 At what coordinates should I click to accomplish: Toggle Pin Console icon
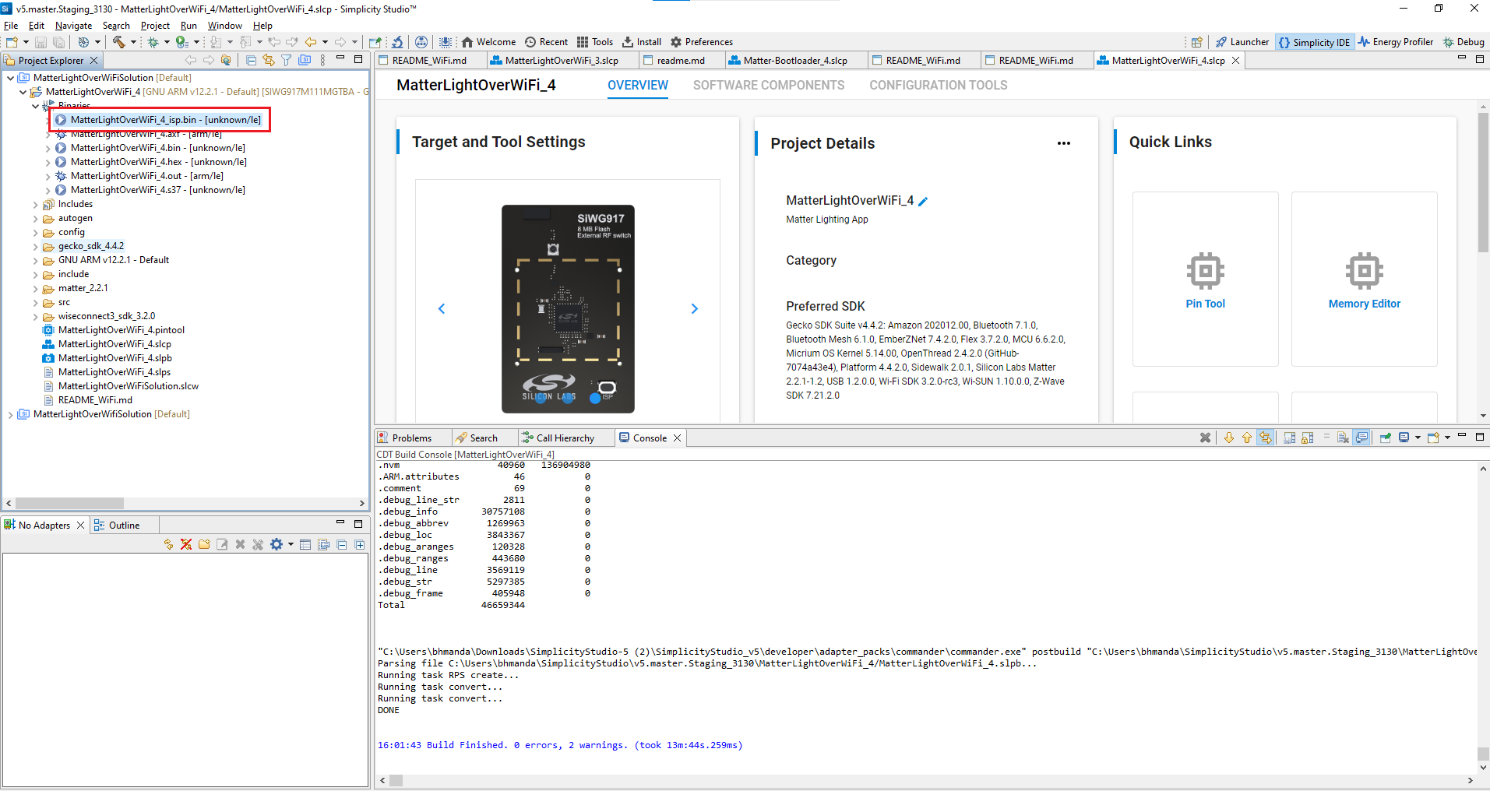pos(1386,438)
